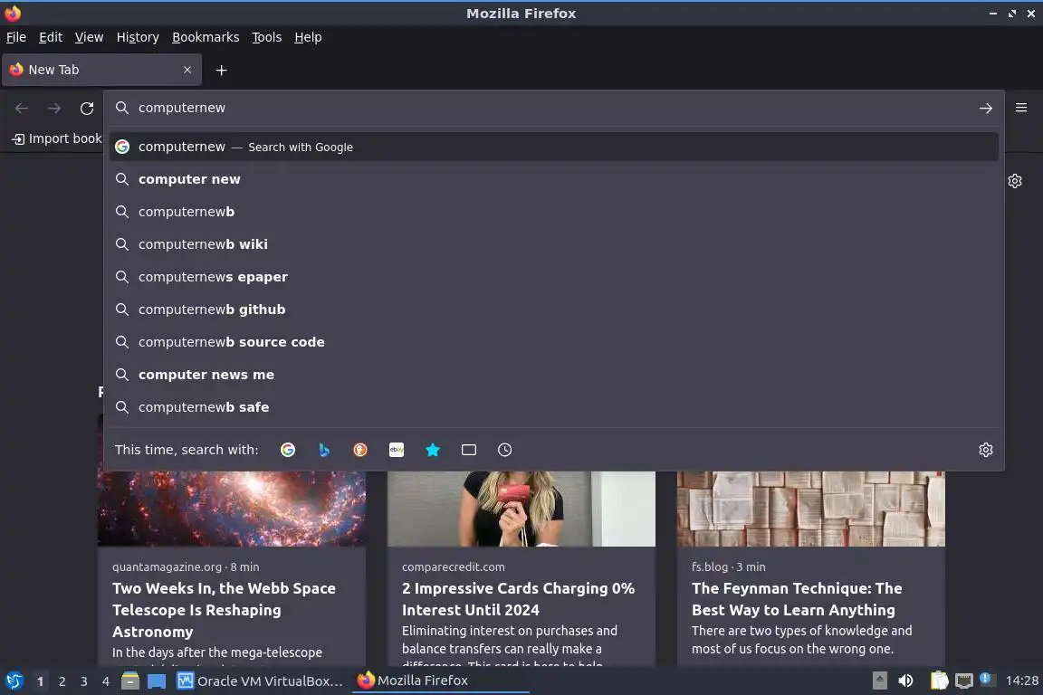The width and height of the screenshot is (1043, 695).
Task: Switch to Oracle VM VirtualBox taskbar window
Action: point(260,681)
